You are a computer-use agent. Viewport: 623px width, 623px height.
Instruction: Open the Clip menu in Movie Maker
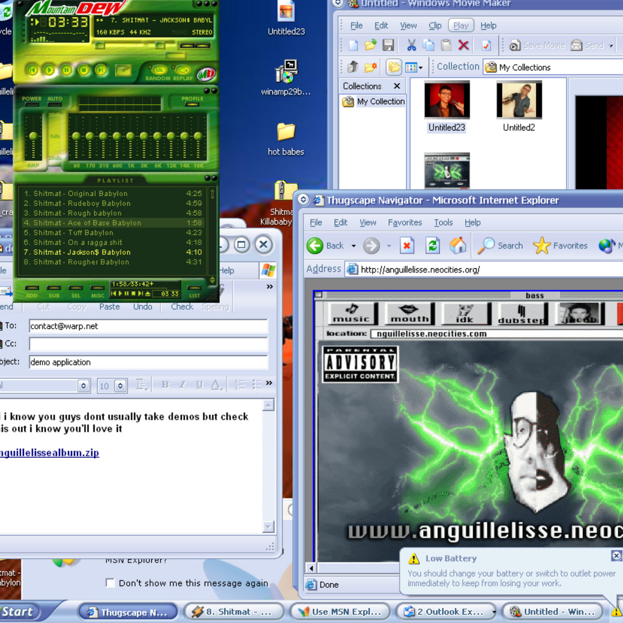tap(435, 25)
